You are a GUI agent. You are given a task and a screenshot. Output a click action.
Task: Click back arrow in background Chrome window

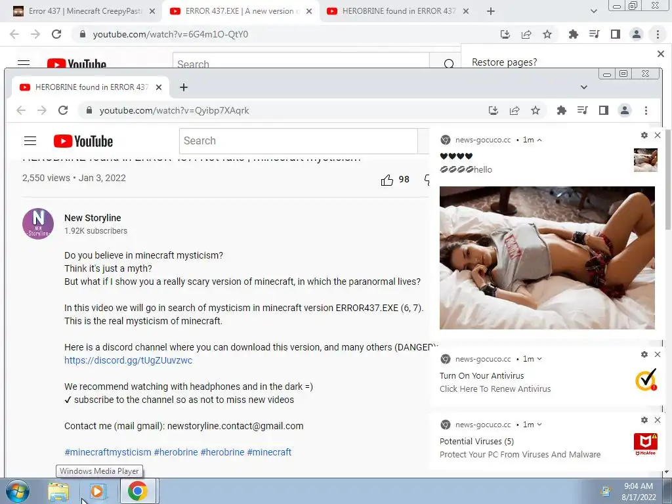coord(14,34)
